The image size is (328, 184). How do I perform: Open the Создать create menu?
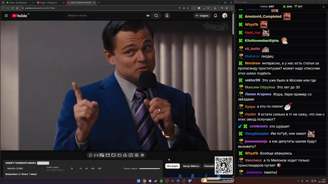[202, 16]
